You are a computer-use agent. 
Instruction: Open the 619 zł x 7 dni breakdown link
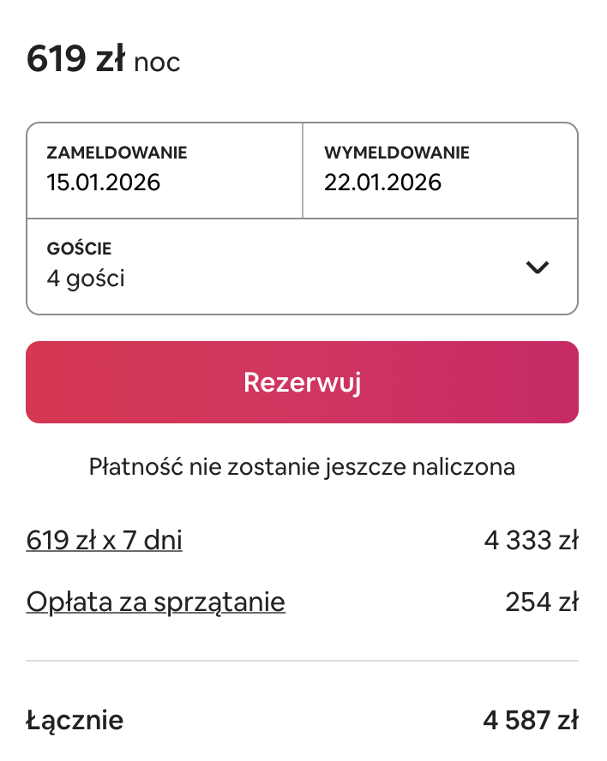coord(105,540)
